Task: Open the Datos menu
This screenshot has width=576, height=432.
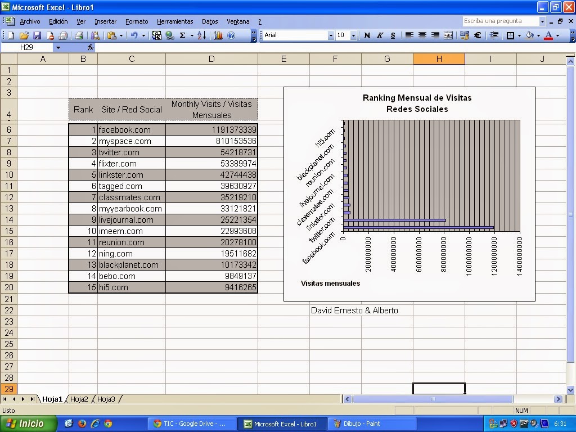Action: tap(210, 22)
